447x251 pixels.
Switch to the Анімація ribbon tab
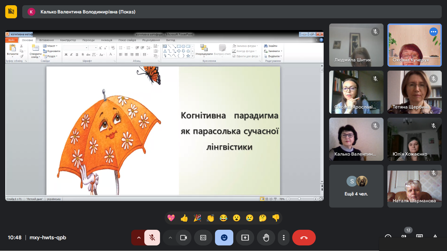[106, 40]
